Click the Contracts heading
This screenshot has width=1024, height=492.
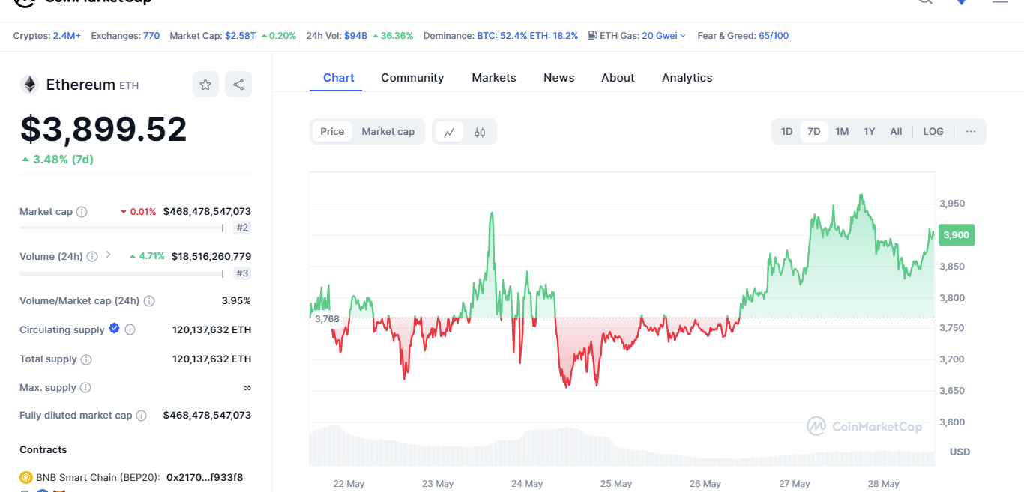[43, 449]
